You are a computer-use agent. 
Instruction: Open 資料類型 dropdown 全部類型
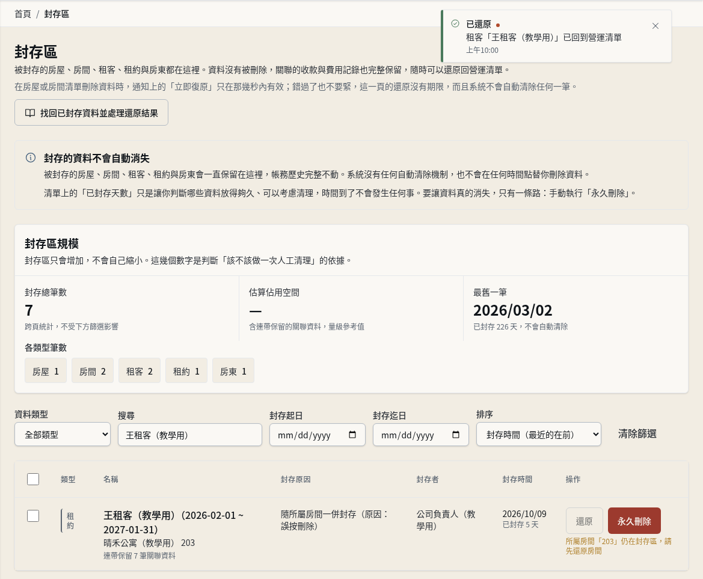click(x=63, y=434)
